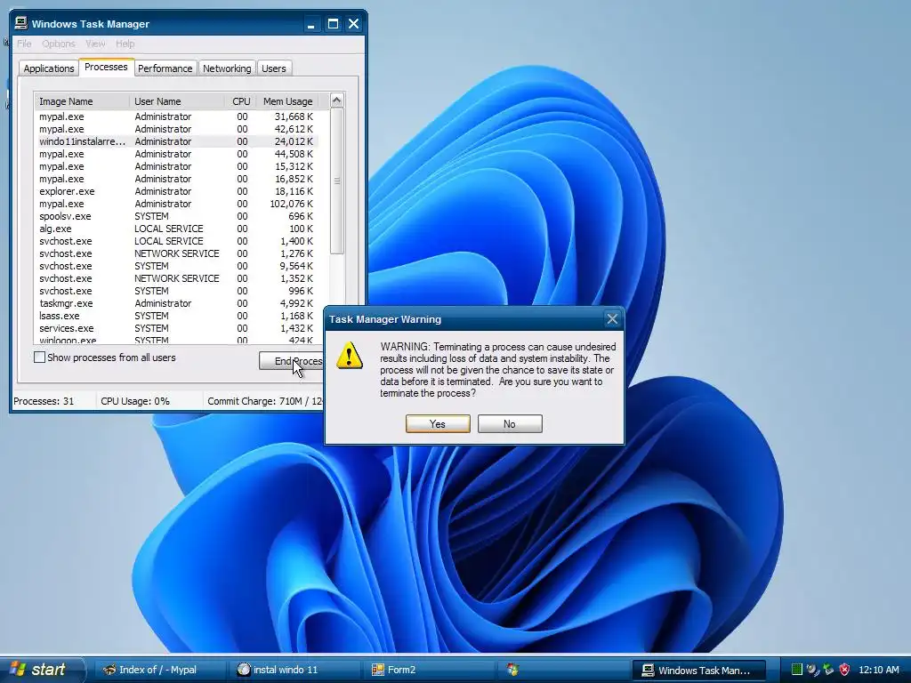The image size is (911, 683).
Task: Open the Networking tab
Action: coord(227,68)
